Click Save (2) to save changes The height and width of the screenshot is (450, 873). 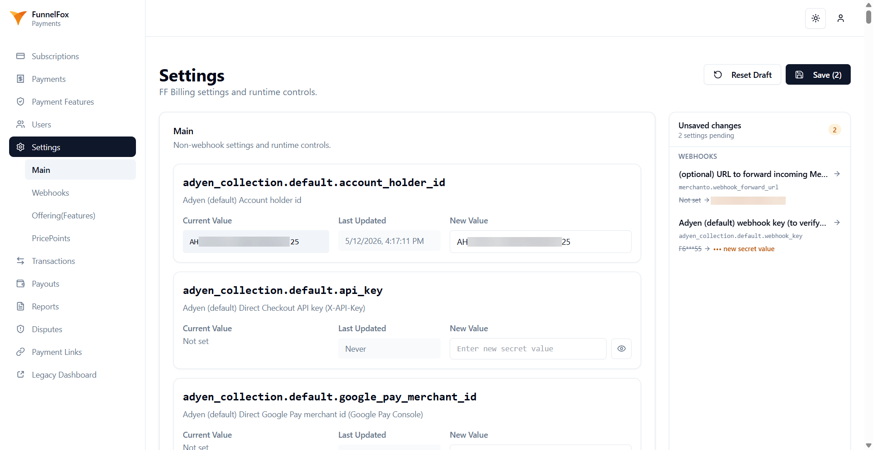(x=818, y=75)
